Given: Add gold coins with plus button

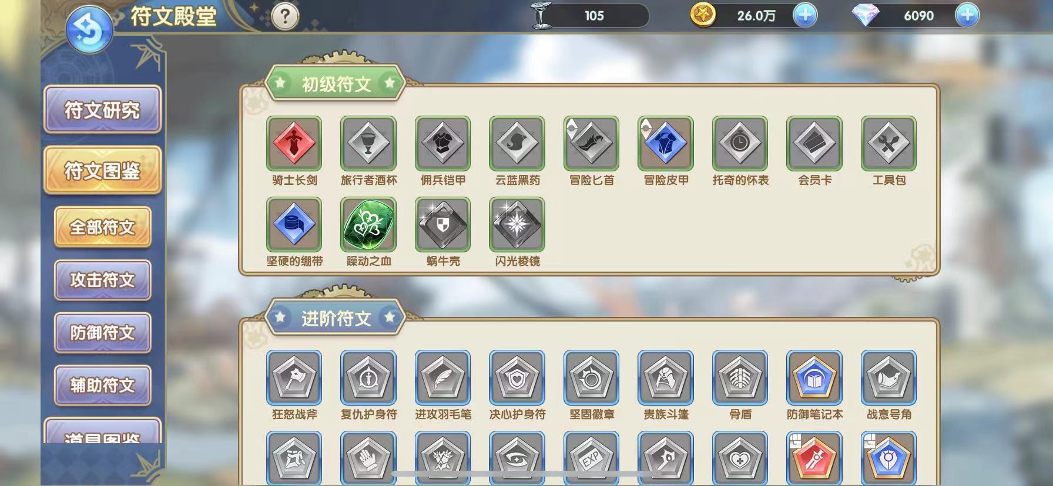Looking at the screenshot, I should (805, 15).
